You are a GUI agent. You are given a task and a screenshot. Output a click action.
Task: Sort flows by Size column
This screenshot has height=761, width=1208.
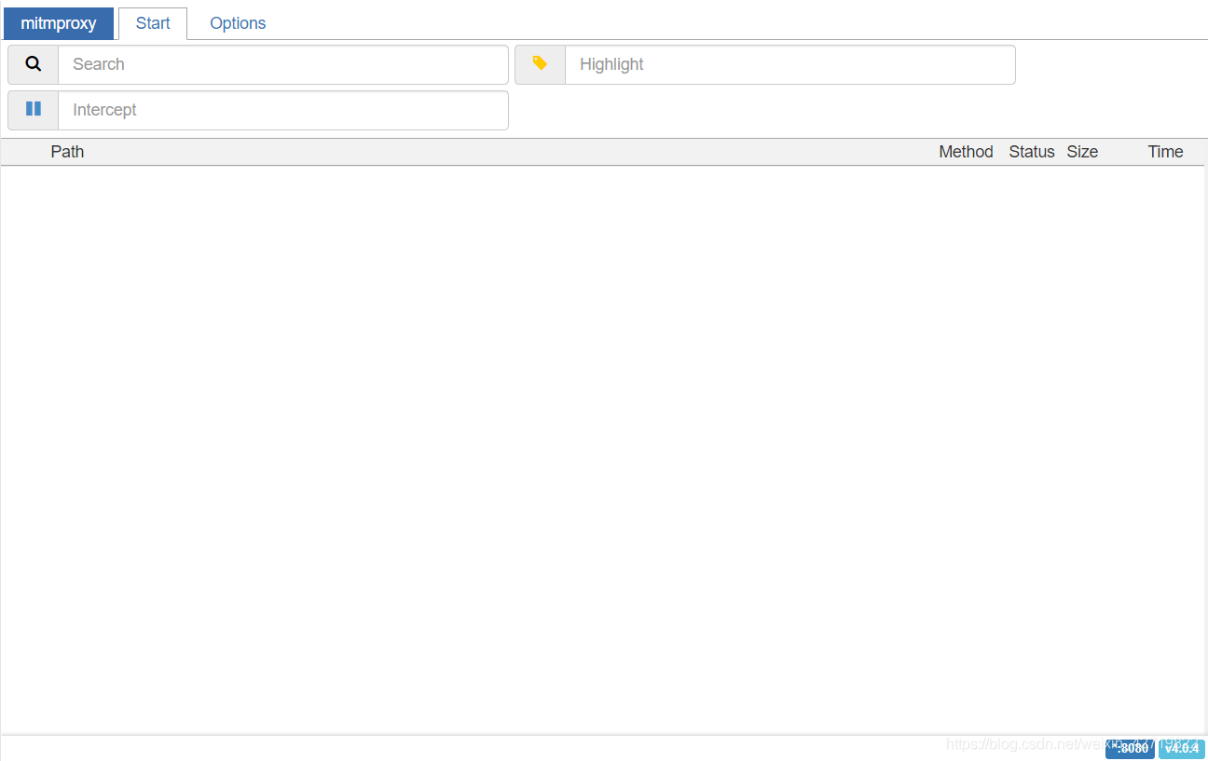pos(1082,152)
